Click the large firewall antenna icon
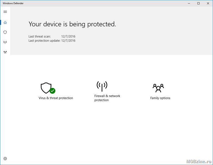 click(x=102, y=86)
